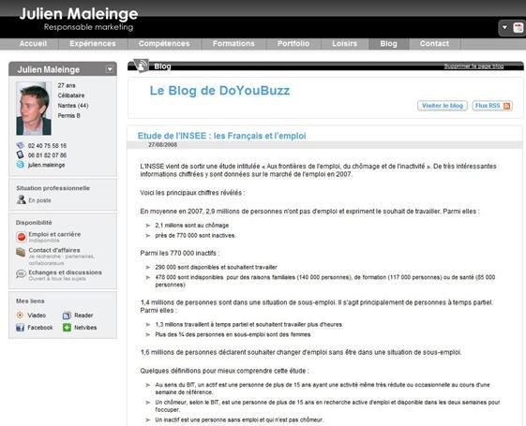
Task: Select the Blog tab
Action: point(388,44)
